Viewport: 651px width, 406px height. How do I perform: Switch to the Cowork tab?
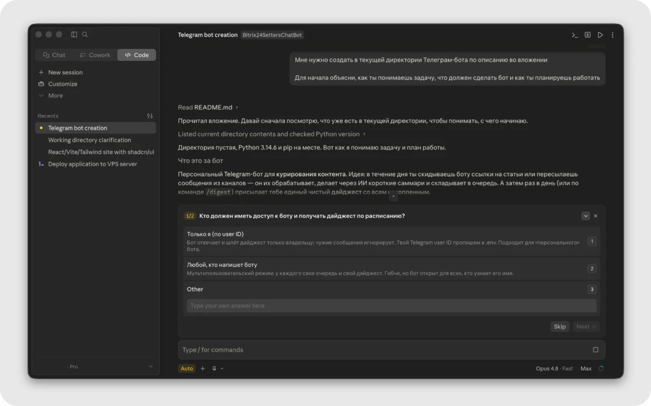click(x=95, y=55)
